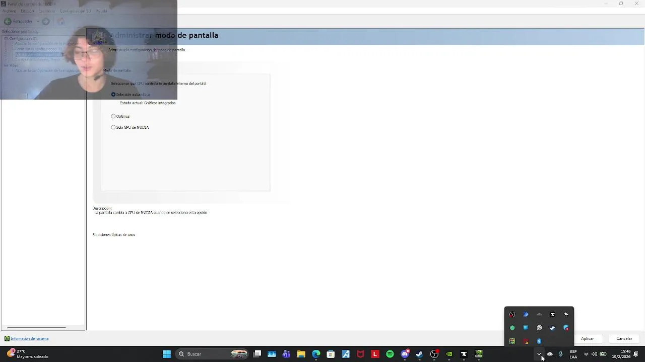645x362 pixels.
Task: Open Microsoft Store from the taskbar
Action: tap(331, 354)
